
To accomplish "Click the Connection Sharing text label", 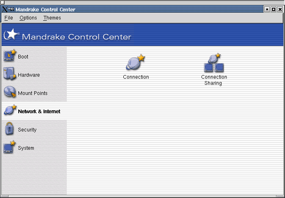I will pos(214,80).
